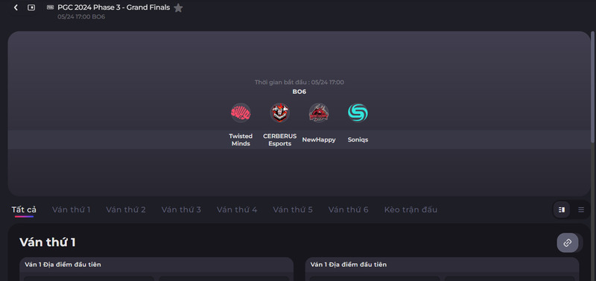Switch to single list layout view
The height and width of the screenshot is (281, 596).
(x=581, y=210)
